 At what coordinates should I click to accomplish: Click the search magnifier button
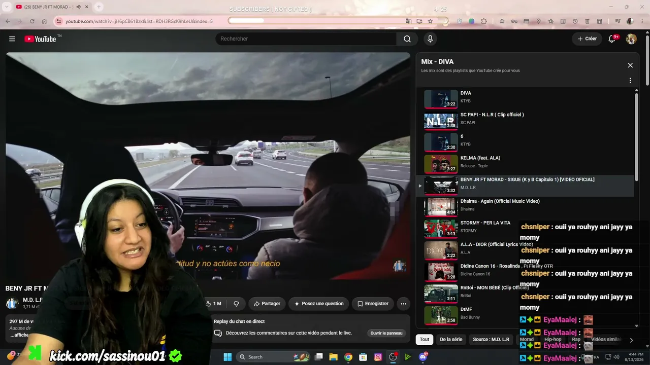407,39
